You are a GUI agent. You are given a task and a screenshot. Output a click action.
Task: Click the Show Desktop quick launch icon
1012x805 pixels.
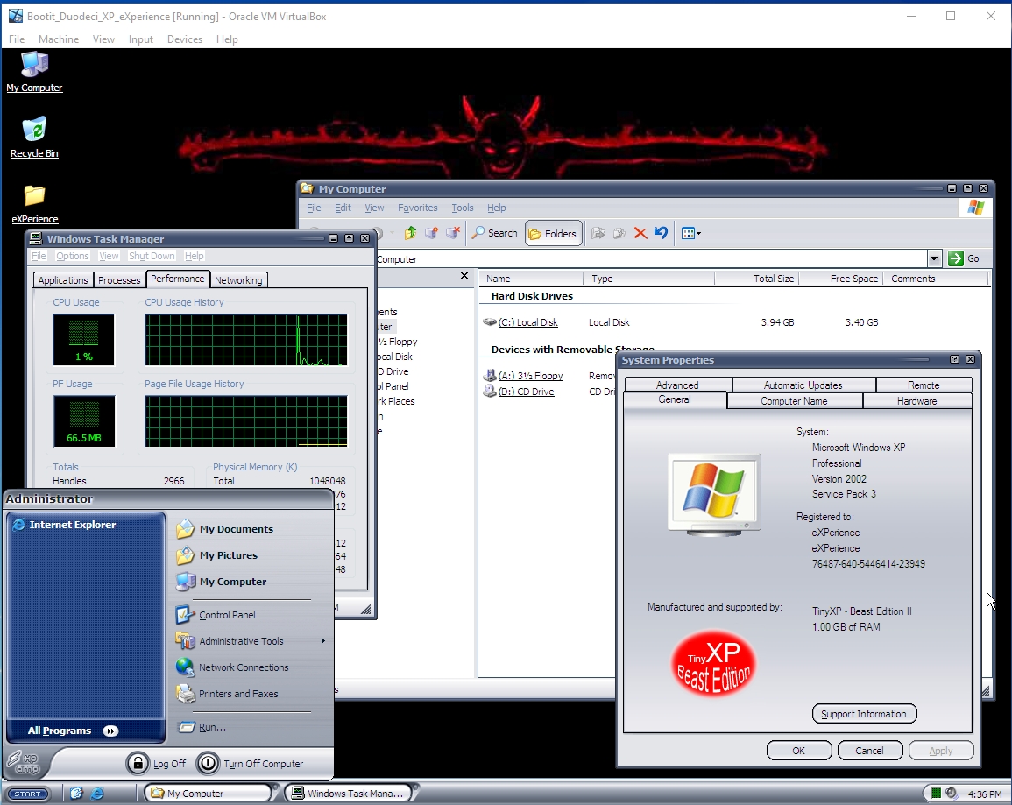pyautogui.click(x=76, y=794)
